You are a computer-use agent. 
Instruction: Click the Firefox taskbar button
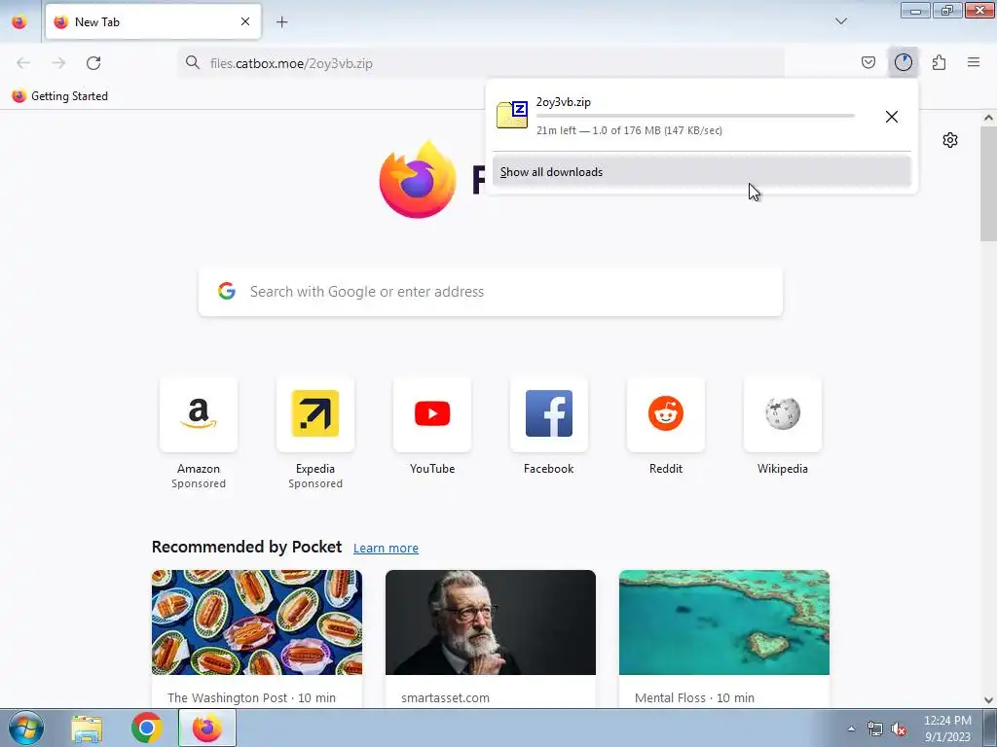[x=206, y=728]
